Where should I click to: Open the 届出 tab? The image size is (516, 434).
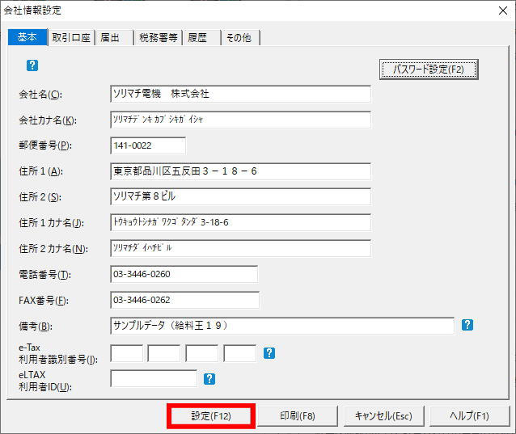tap(112, 37)
